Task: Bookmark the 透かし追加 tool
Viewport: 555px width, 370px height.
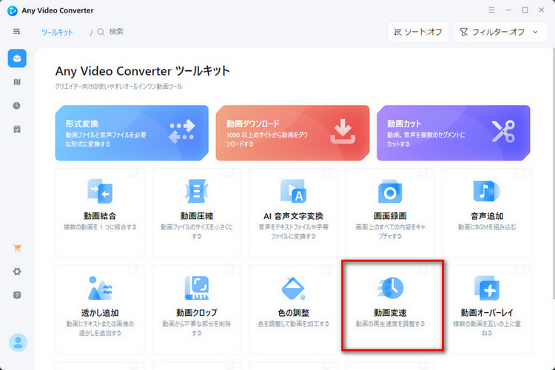Action: pyautogui.click(x=132, y=269)
